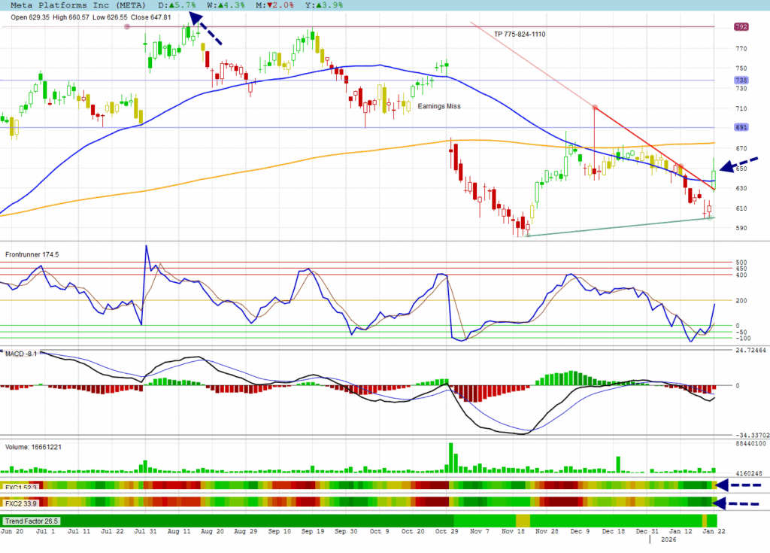This screenshot has width=770, height=553.
Task: Click the Earnings Miss annotation
Action: click(x=438, y=107)
